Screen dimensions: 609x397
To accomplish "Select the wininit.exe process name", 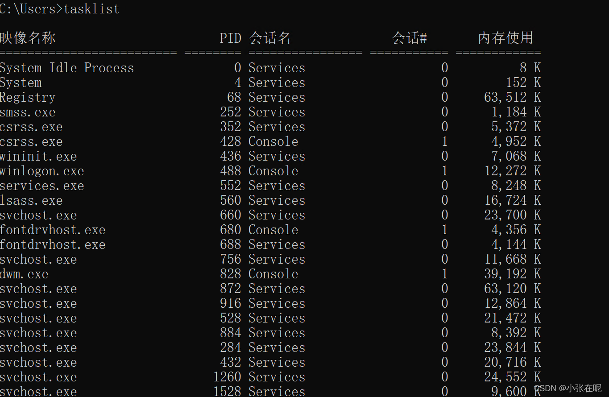I will coord(38,156).
